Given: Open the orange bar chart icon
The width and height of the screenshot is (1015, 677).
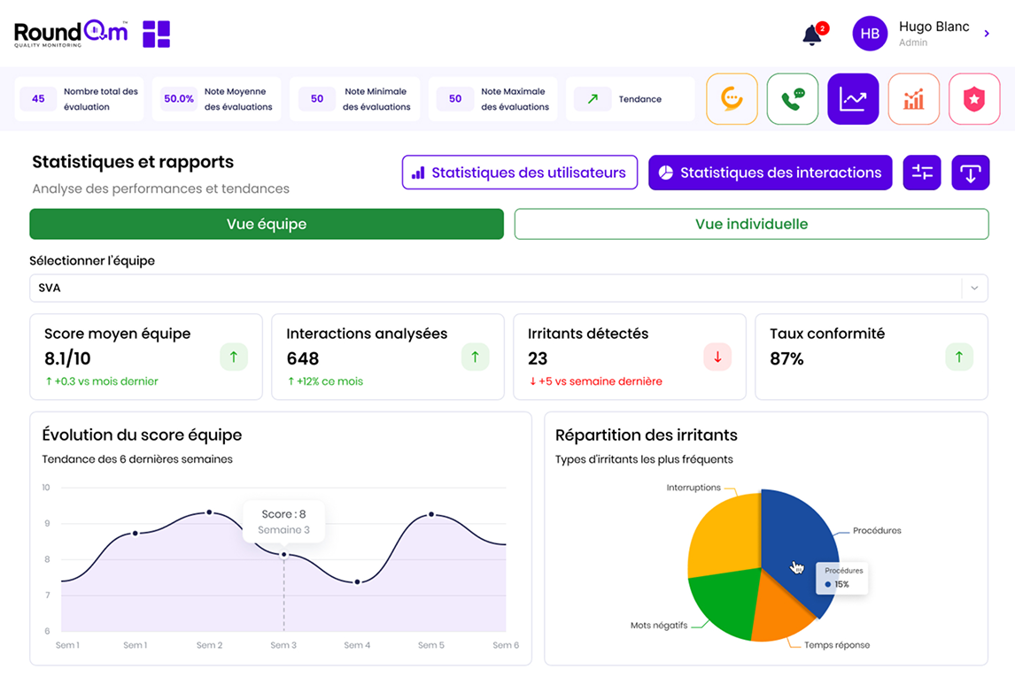Looking at the screenshot, I should [x=913, y=99].
